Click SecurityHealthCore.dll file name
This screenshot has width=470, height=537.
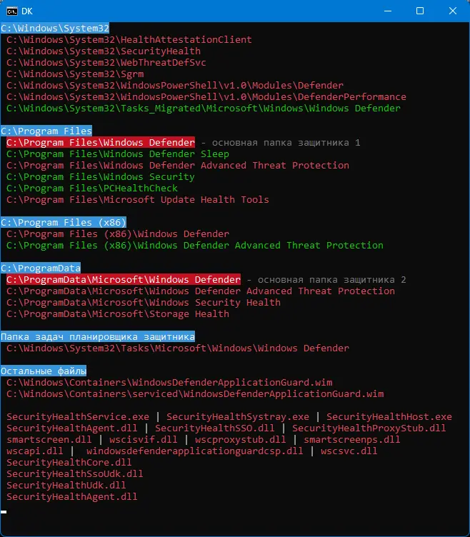click(69, 462)
